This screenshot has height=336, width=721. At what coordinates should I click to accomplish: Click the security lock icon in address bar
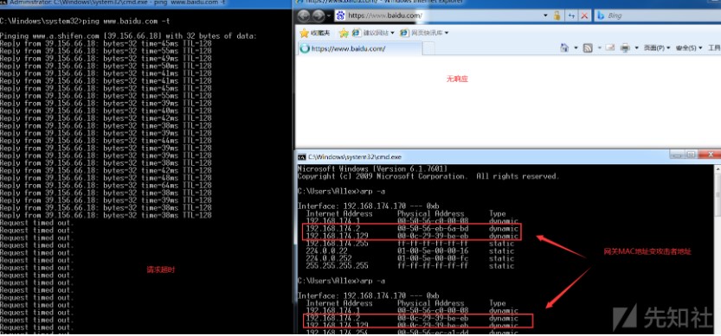coord(557,16)
